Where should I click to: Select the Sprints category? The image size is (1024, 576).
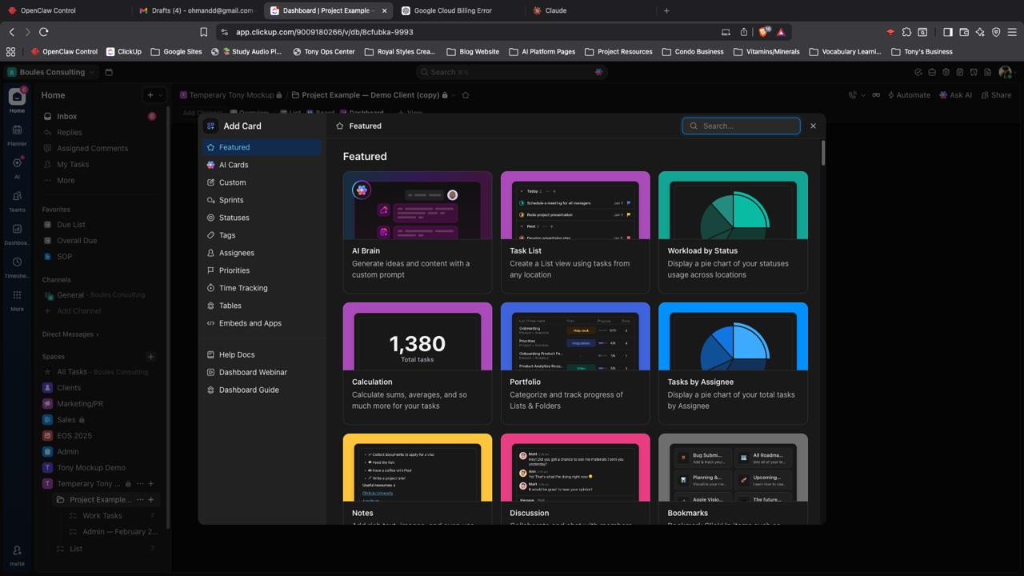(231, 200)
